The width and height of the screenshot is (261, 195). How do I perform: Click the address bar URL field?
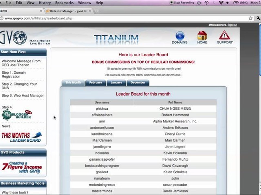tap(125, 18)
